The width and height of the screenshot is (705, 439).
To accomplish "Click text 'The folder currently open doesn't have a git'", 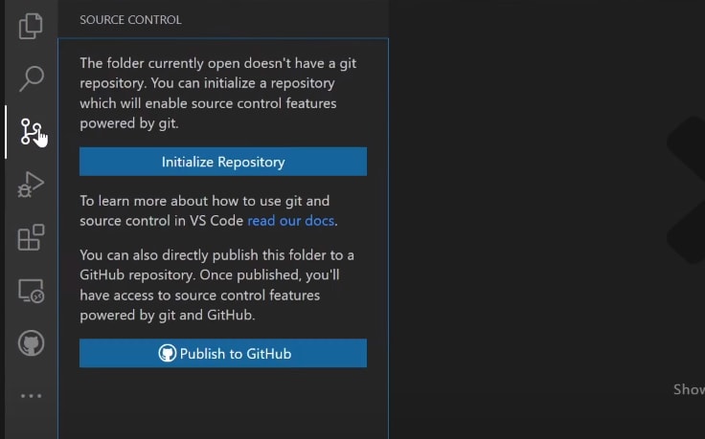I will pyautogui.click(x=218, y=63).
